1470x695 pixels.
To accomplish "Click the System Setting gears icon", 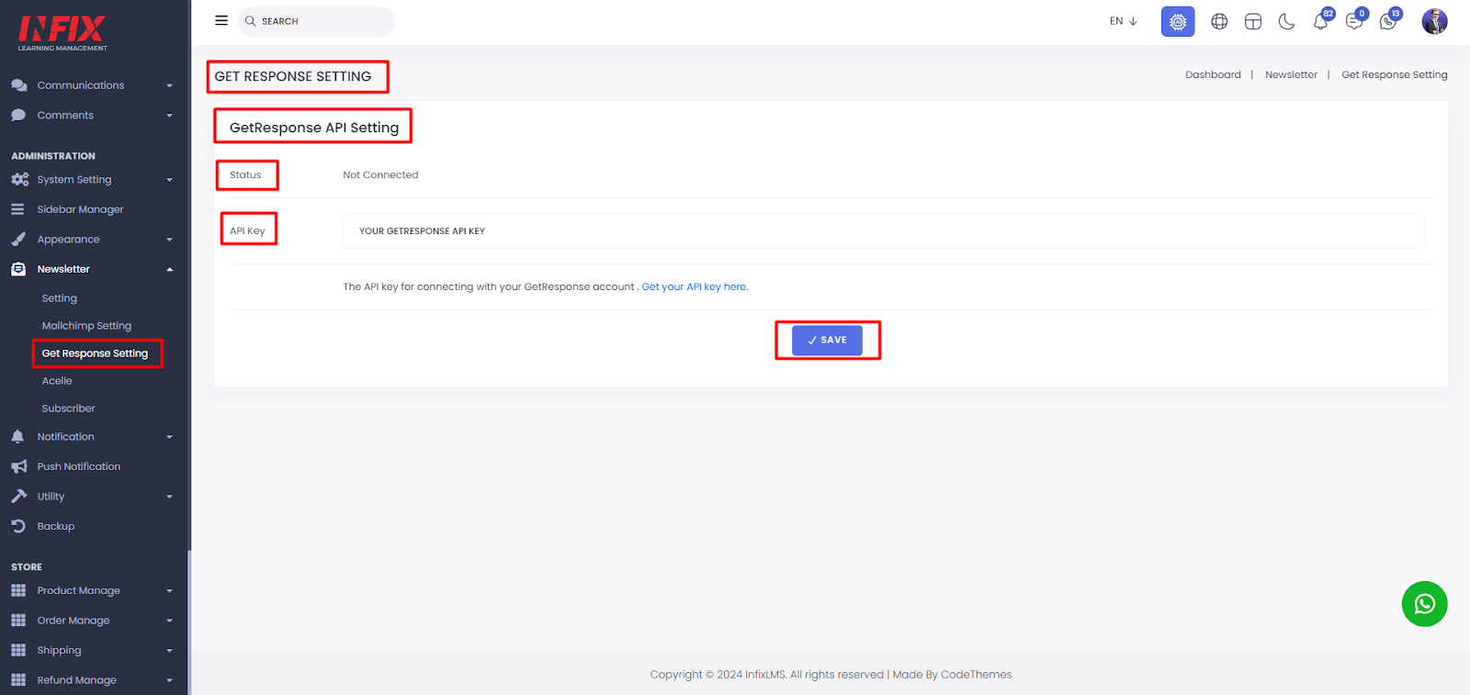I will (x=19, y=180).
